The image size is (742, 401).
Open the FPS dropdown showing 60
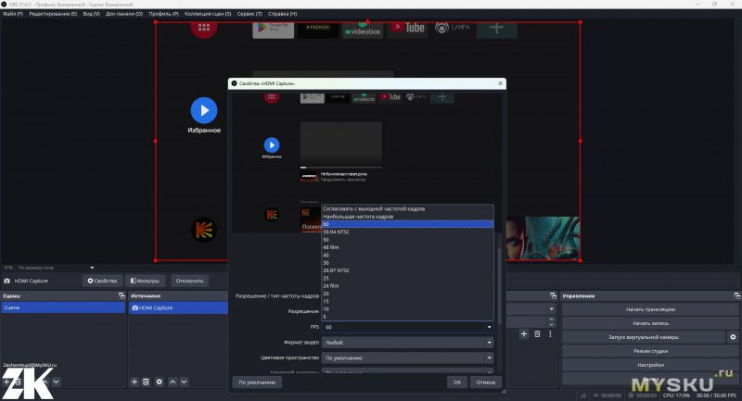(x=407, y=327)
